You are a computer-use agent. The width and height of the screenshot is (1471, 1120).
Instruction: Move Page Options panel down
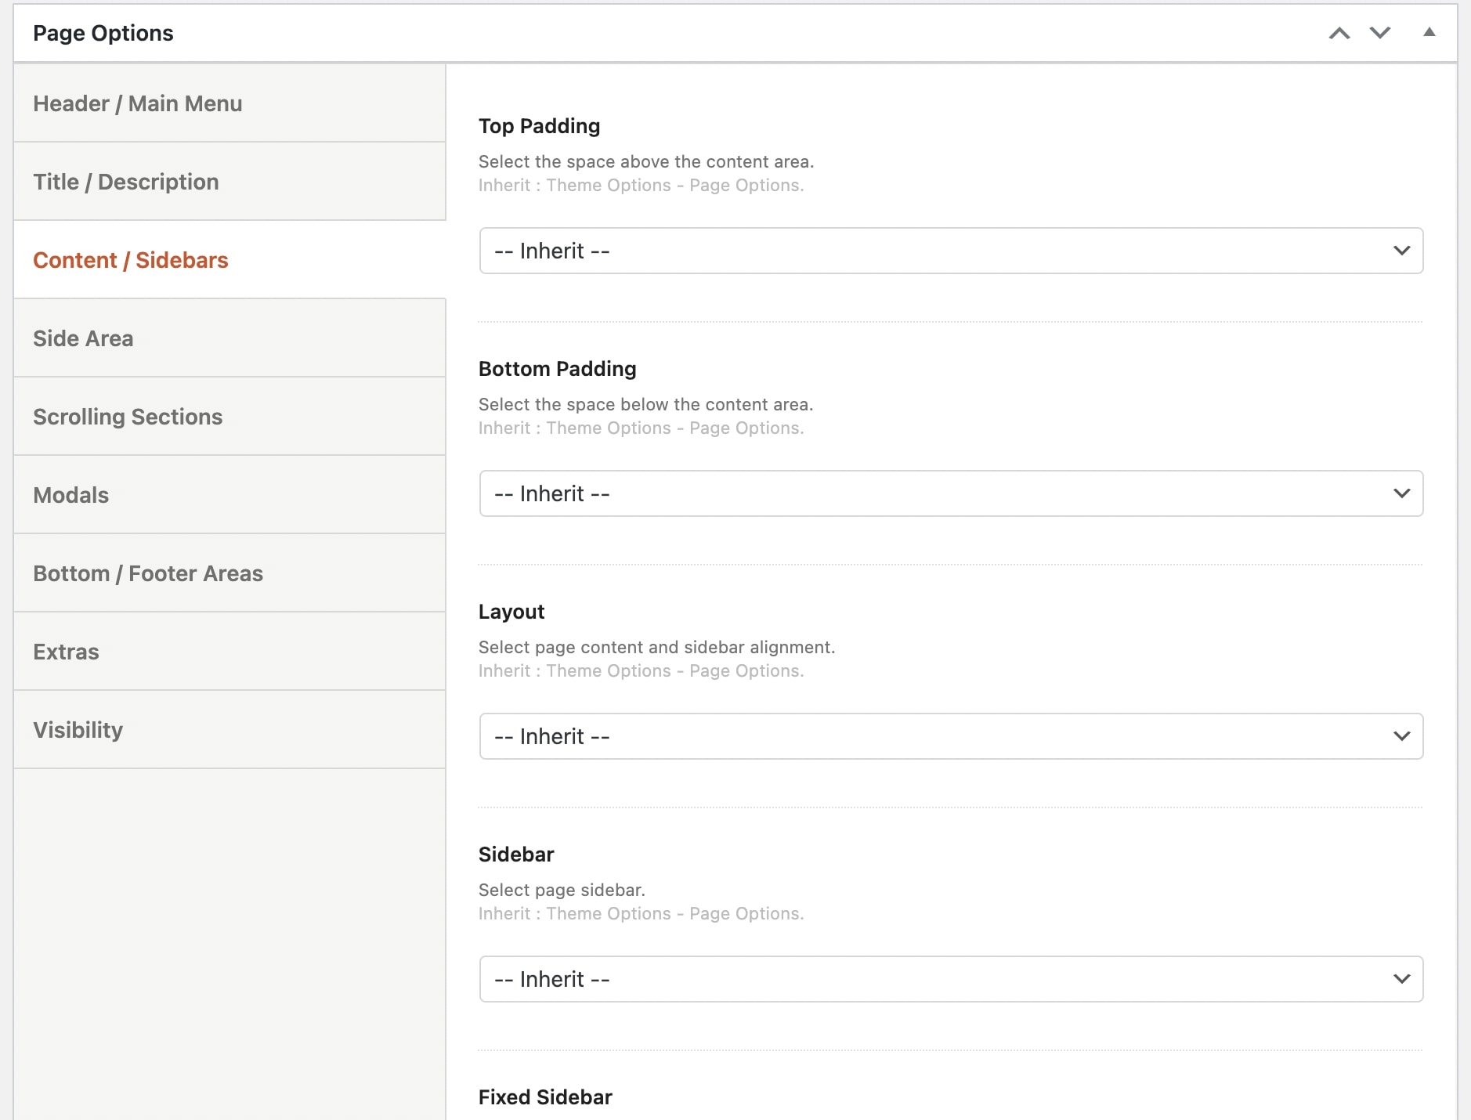(x=1380, y=33)
